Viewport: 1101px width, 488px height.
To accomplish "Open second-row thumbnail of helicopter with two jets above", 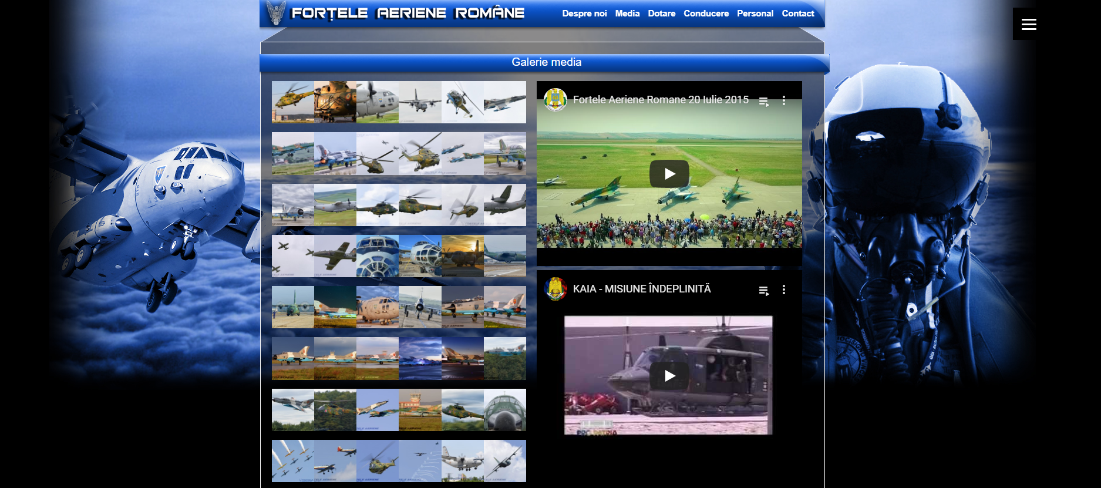I will click(378, 153).
